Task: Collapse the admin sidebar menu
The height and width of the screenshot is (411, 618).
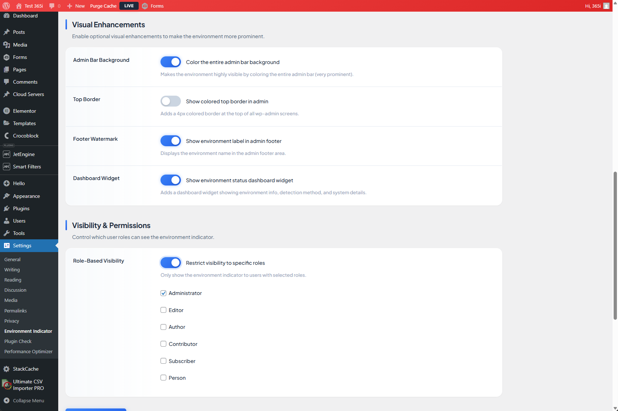Action: pyautogui.click(x=28, y=400)
